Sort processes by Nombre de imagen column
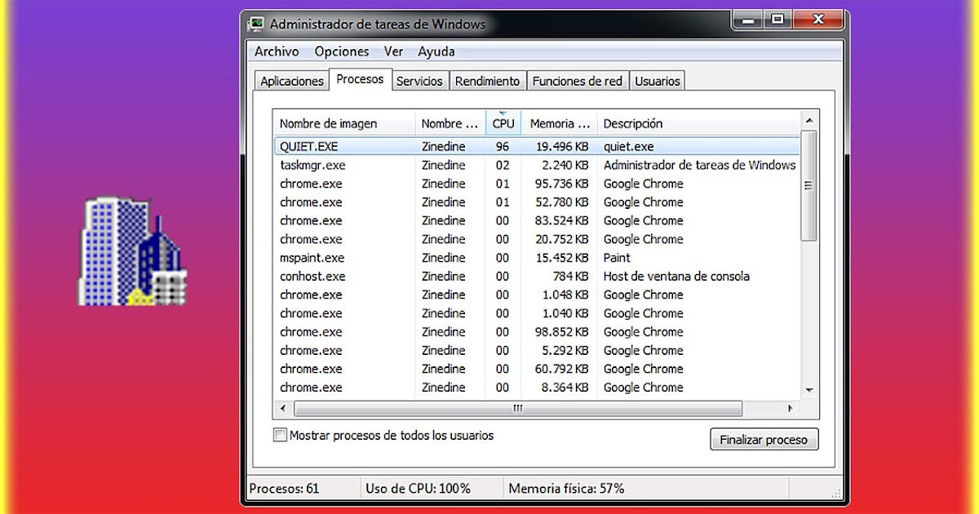 (x=328, y=122)
